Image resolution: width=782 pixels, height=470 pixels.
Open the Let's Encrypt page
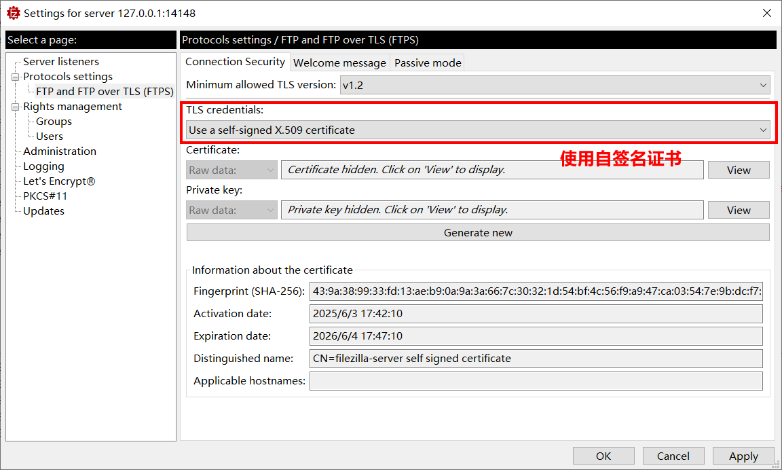pos(59,181)
